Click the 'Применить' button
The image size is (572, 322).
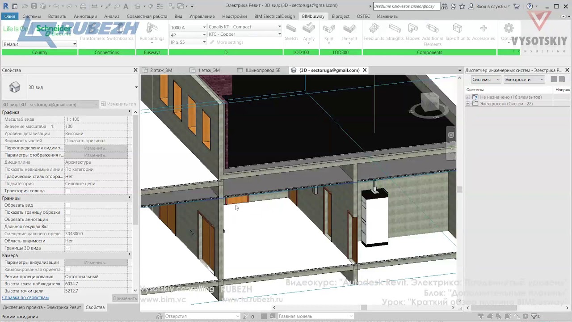pos(125,298)
